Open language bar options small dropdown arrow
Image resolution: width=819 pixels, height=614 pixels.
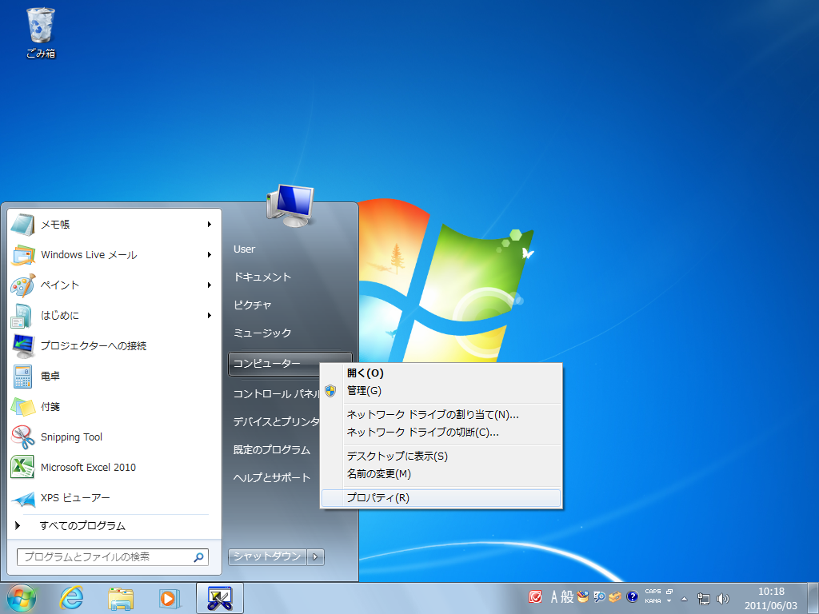(669, 601)
